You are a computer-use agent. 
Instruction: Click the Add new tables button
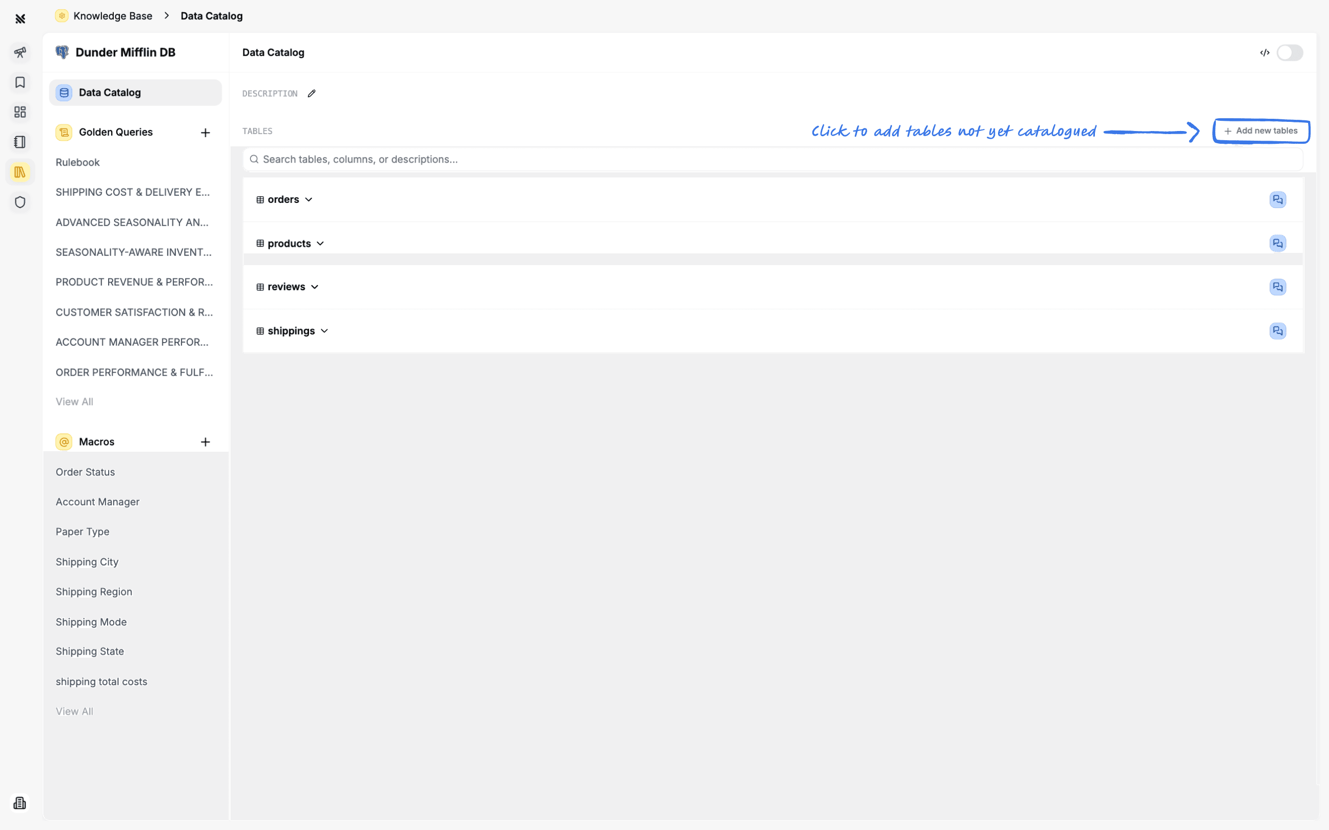tap(1261, 131)
